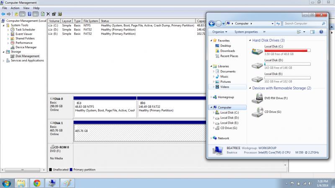Viewport: 335px width, 188px height.
Task: Open Google Chrome from the taskbar
Action: 37,183
